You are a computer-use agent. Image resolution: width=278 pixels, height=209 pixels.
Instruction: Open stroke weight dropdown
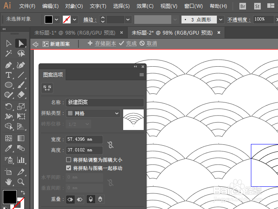tap(128, 19)
